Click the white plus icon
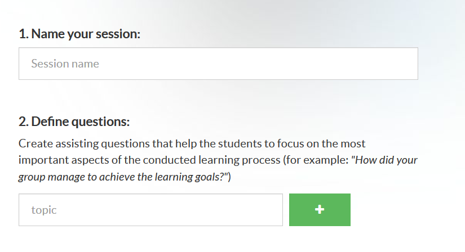Screen dimensions: 465x252 [320, 210]
